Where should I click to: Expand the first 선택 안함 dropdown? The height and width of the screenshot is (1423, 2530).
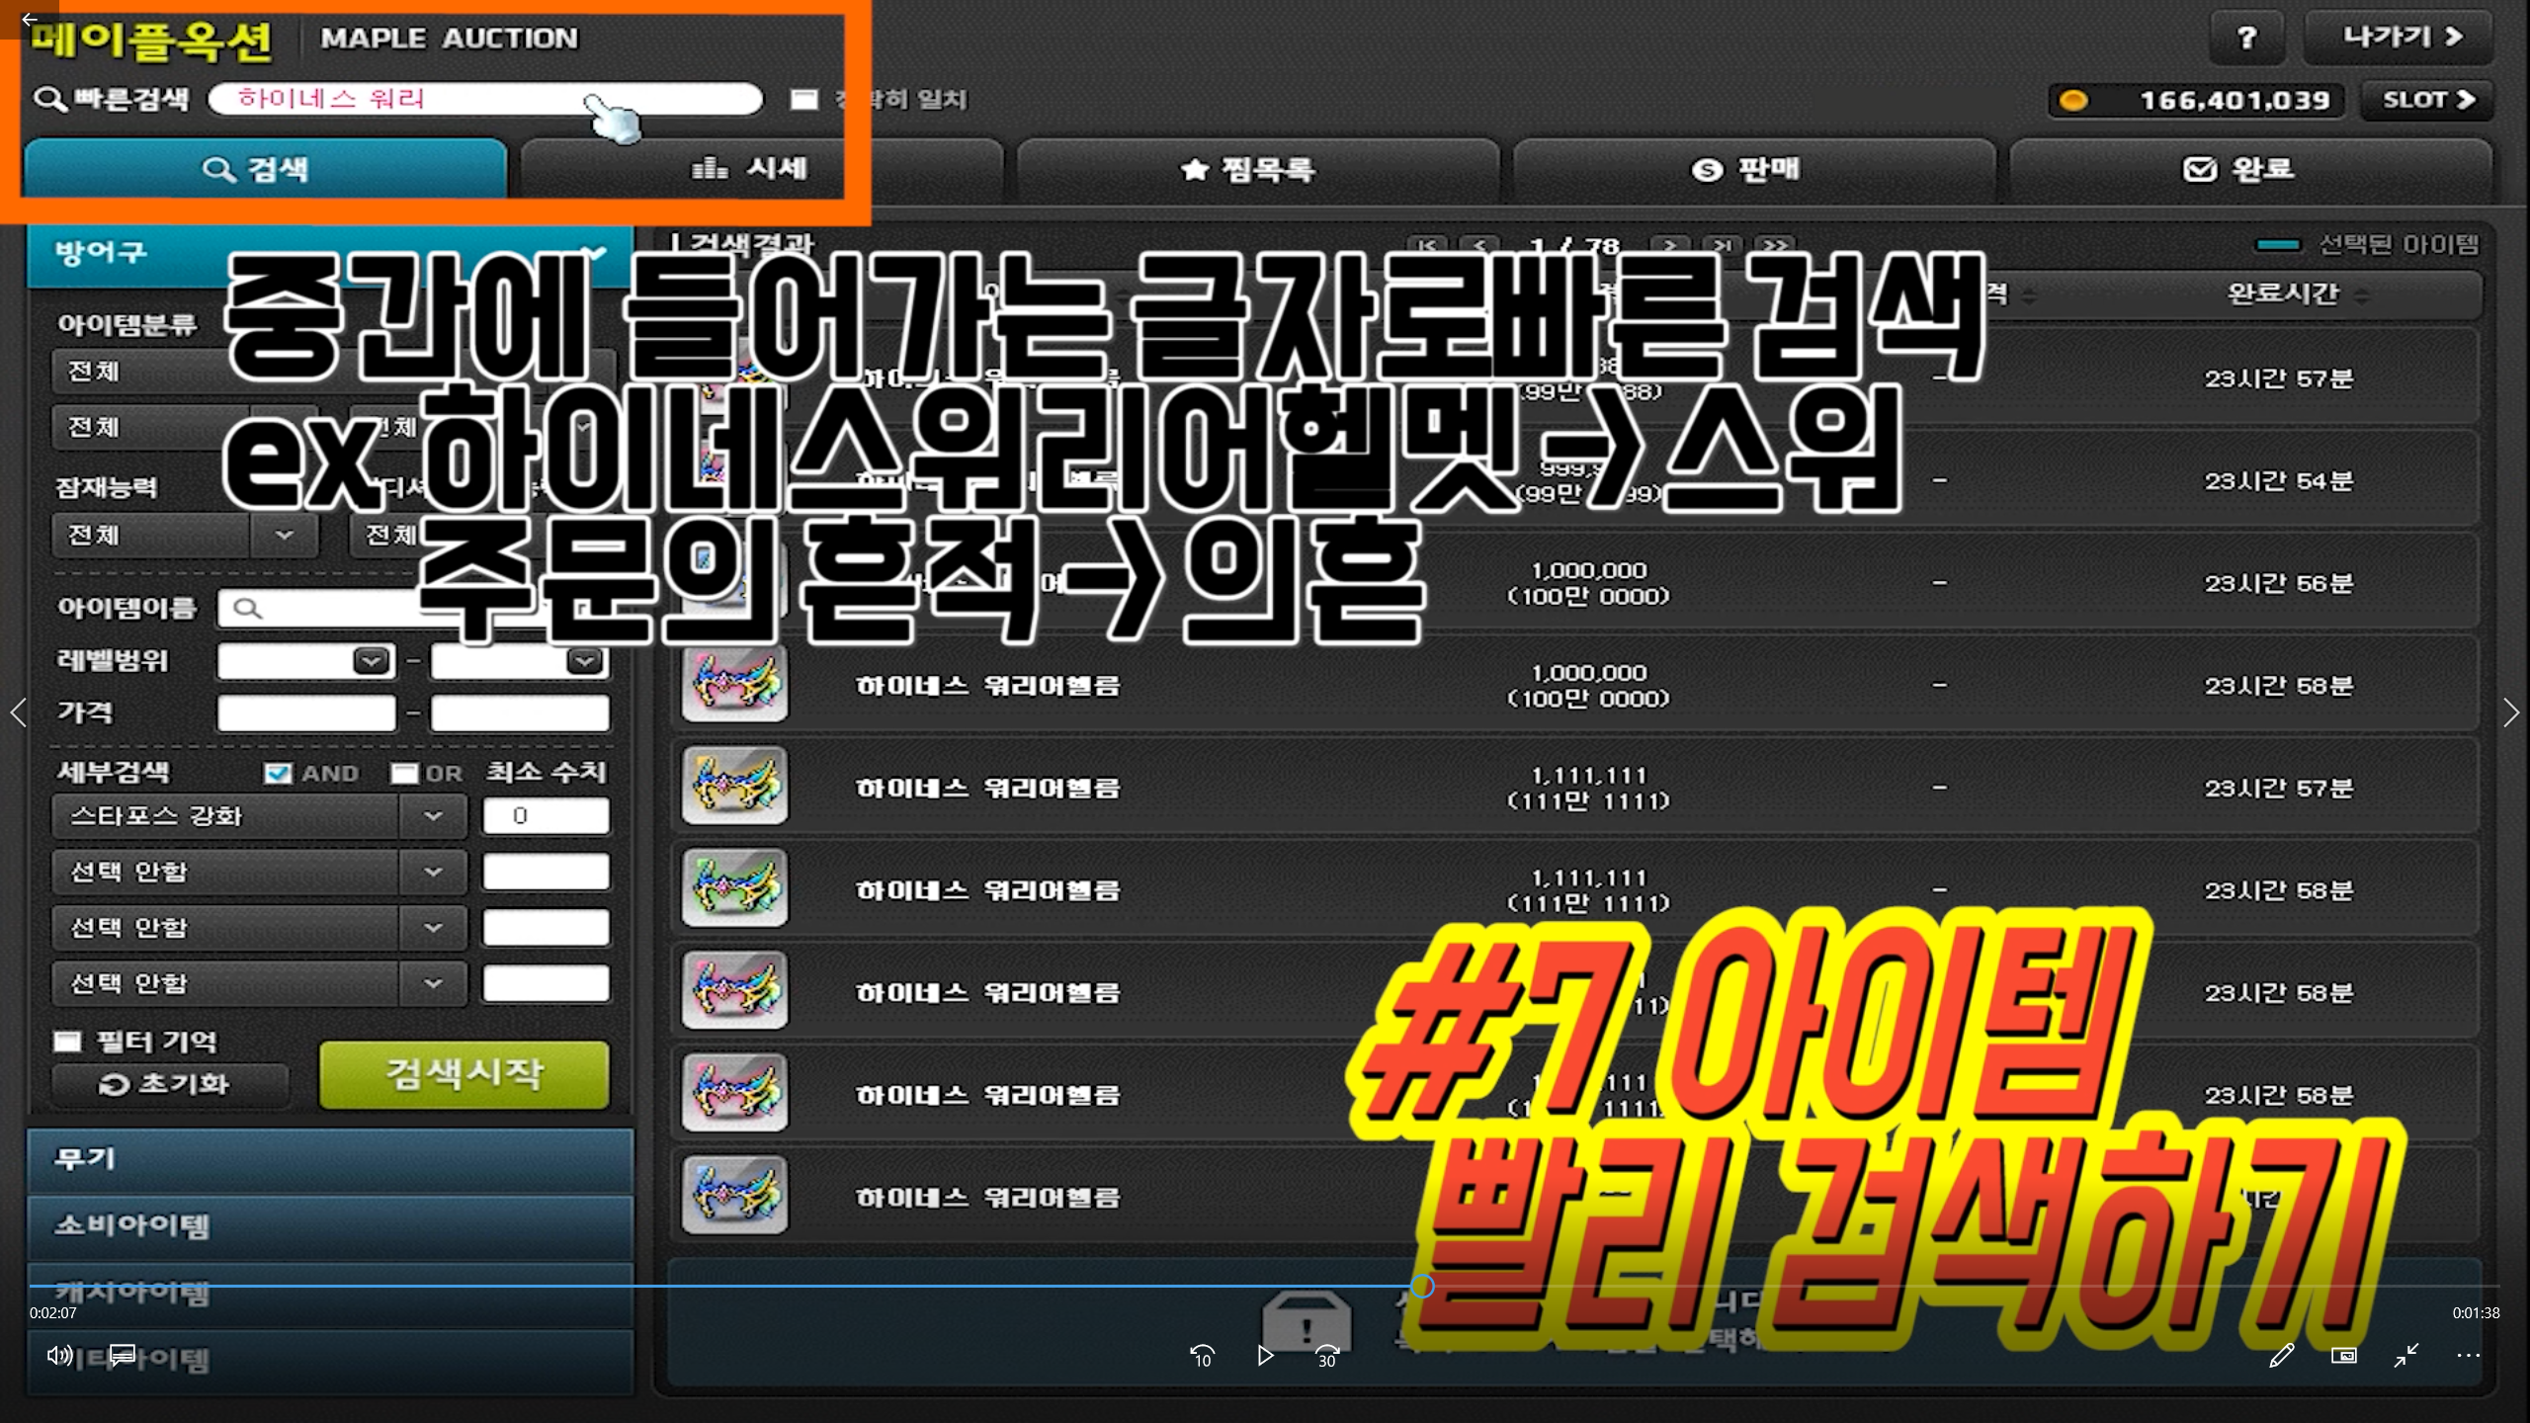432,872
